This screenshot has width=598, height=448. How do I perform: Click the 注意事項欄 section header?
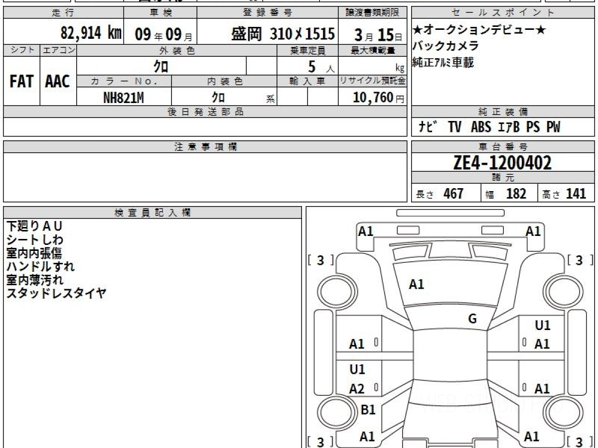(205, 147)
